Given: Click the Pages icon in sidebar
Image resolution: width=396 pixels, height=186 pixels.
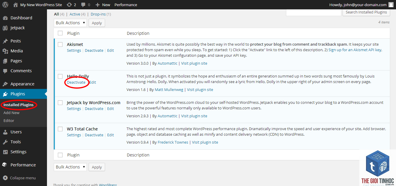Looking at the screenshot, I should [5, 61].
